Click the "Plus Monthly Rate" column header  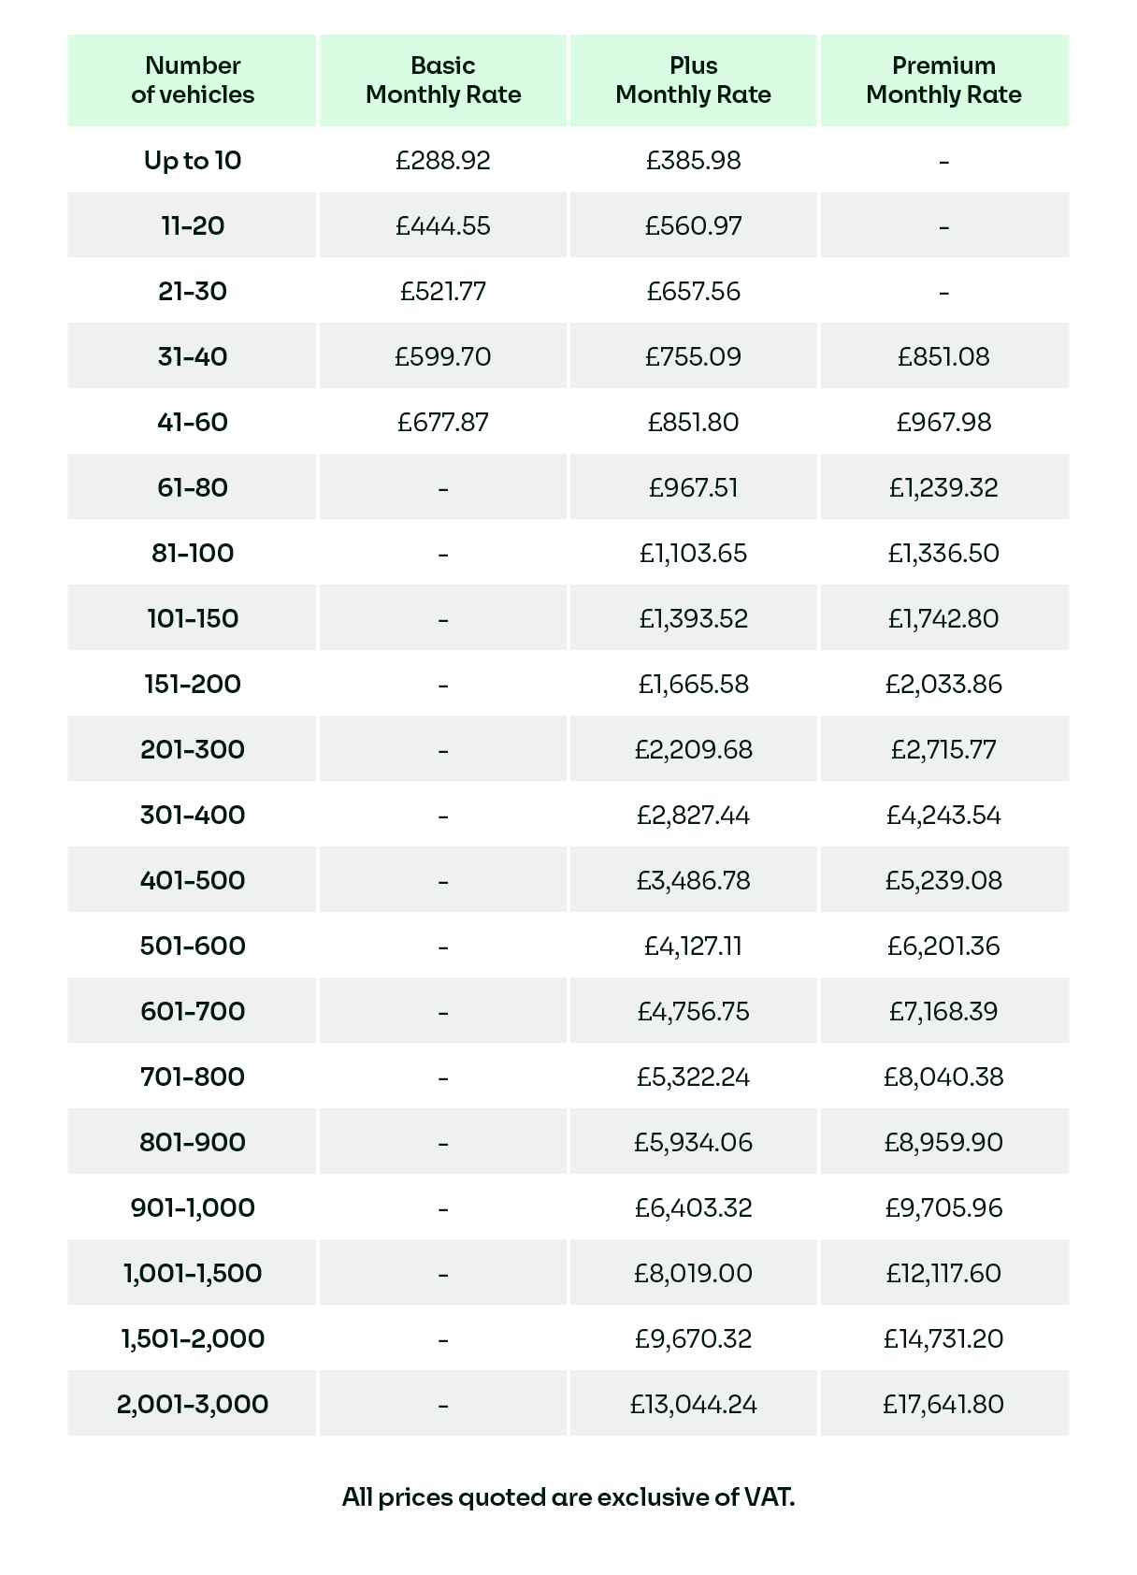693,80
